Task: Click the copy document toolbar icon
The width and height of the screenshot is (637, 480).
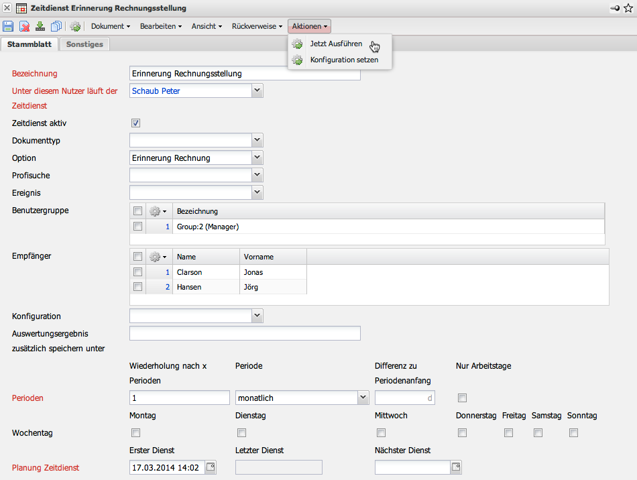Action: [x=56, y=26]
